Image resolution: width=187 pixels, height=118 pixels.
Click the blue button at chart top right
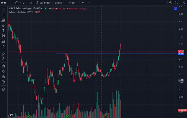tap(175, 9)
